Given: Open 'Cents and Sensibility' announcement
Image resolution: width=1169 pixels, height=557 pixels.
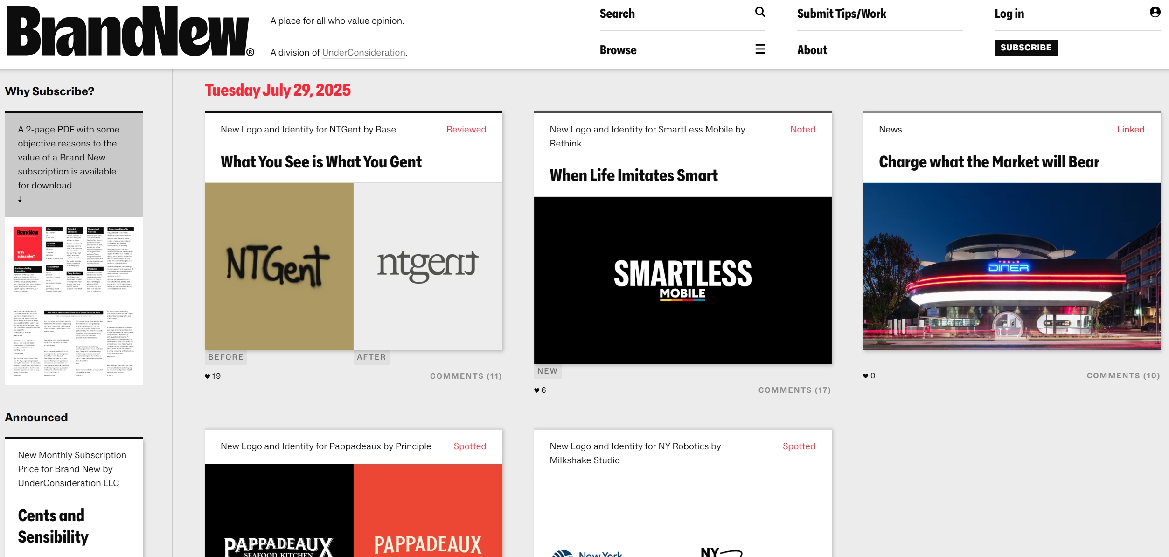Looking at the screenshot, I should [x=53, y=526].
